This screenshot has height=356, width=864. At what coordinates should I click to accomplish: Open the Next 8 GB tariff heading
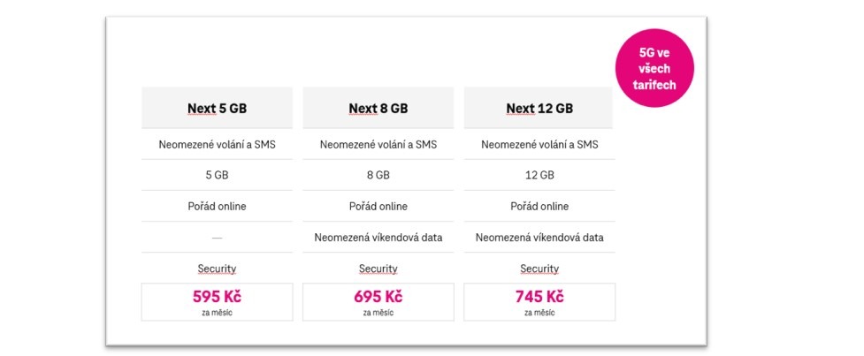tap(378, 109)
